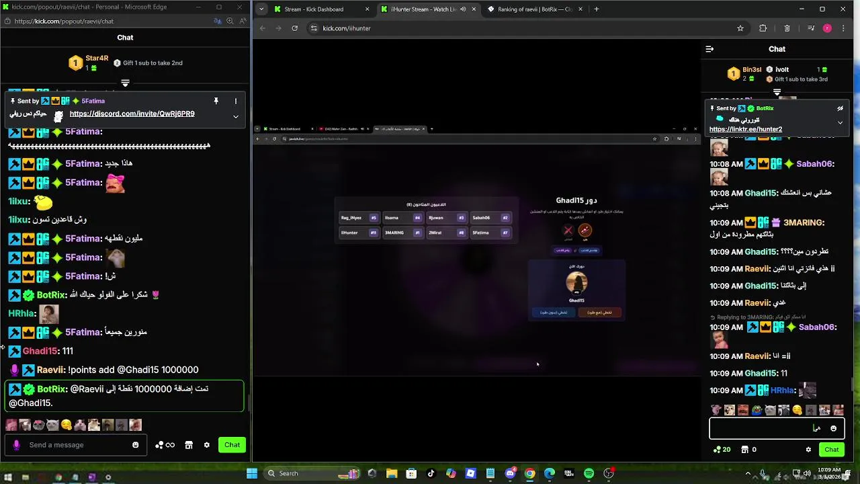Show hidden system tray icons

748,474
